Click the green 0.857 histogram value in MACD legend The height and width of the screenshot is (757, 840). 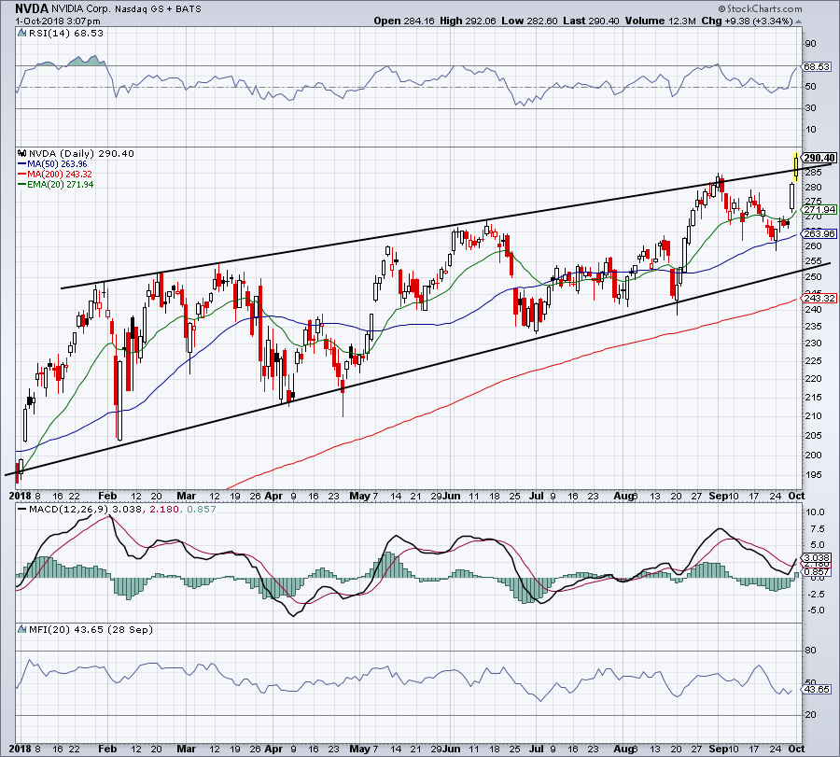(x=201, y=509)
